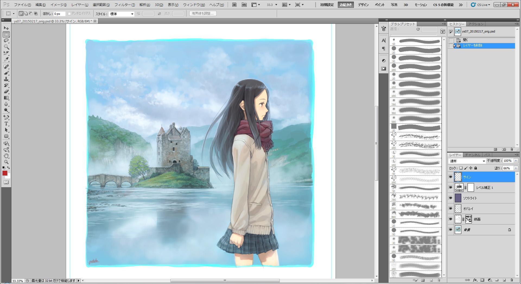
Task: Open Mini Bridge with Mb icon
Action: [244, 5]
